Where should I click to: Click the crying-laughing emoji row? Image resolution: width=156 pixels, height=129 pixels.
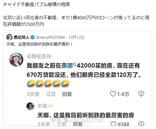click(x=48, y=84)
